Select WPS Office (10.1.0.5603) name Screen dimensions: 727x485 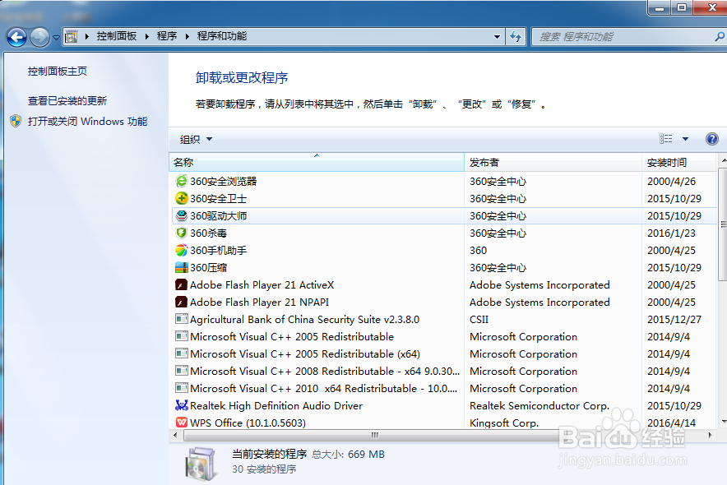[248, 423]
